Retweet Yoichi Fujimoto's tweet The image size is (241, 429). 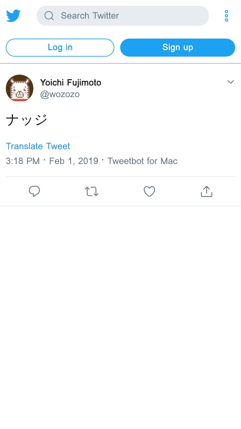pyautogui.click(x=92, y=192)
